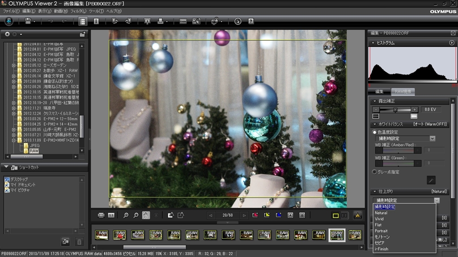This screenshot has width=458, height=257.
Task: Collapse the 2013.11.09 E-PM2+MMF1+ZD14 folder
Action: (x=13, y=140)
